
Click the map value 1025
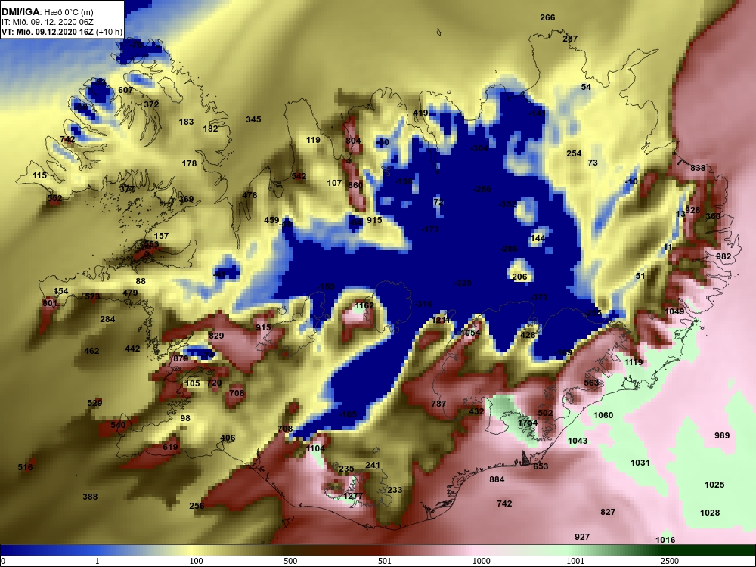click(x=714, y=485)
